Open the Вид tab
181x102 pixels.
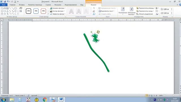82,5
